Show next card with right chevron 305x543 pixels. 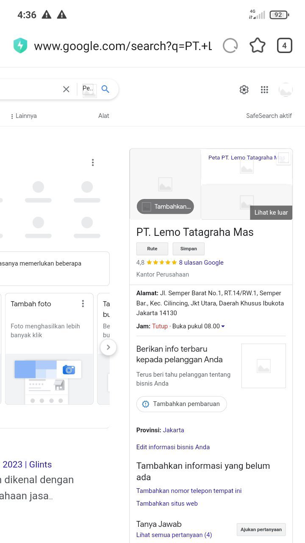click(108, 347)
